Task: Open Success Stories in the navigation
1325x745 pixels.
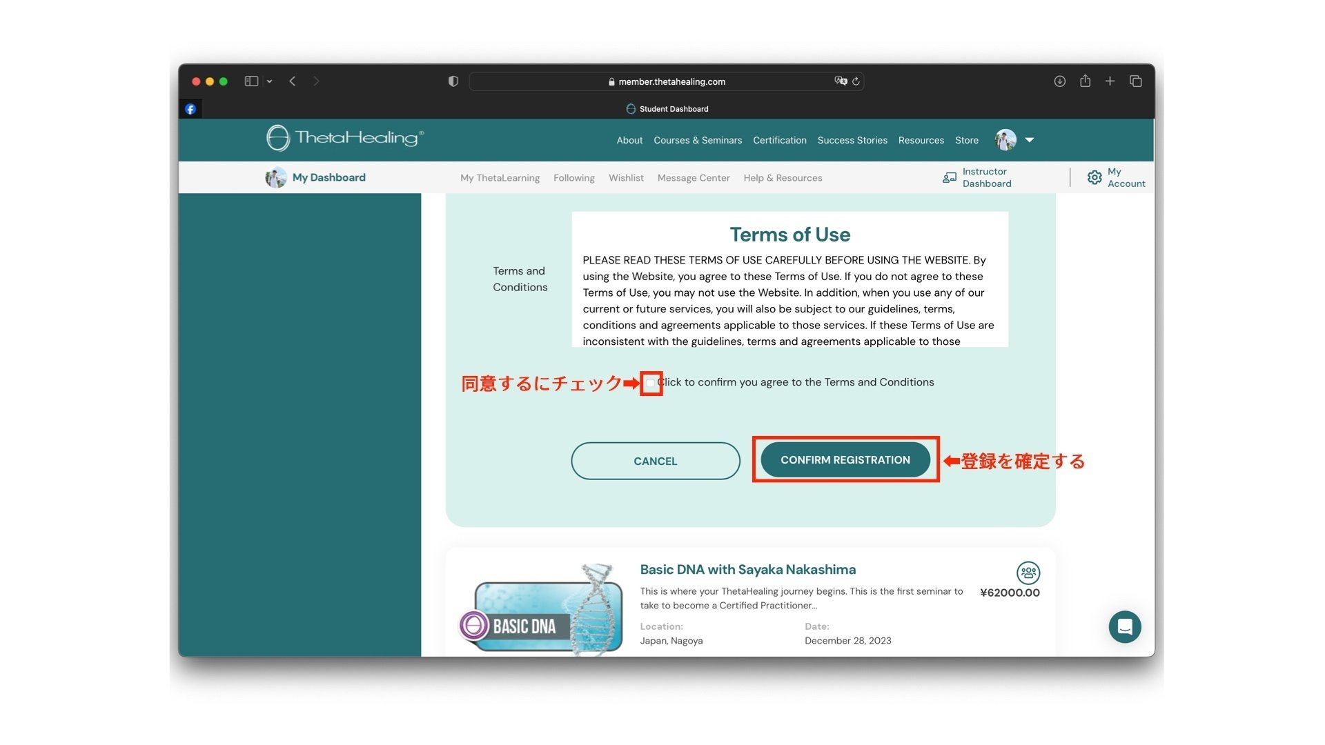Action: point(852,140)
